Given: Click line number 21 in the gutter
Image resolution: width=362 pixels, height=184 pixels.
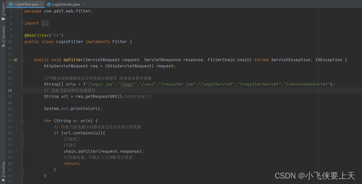Looking at the screenshot, I should coord(10,109).
